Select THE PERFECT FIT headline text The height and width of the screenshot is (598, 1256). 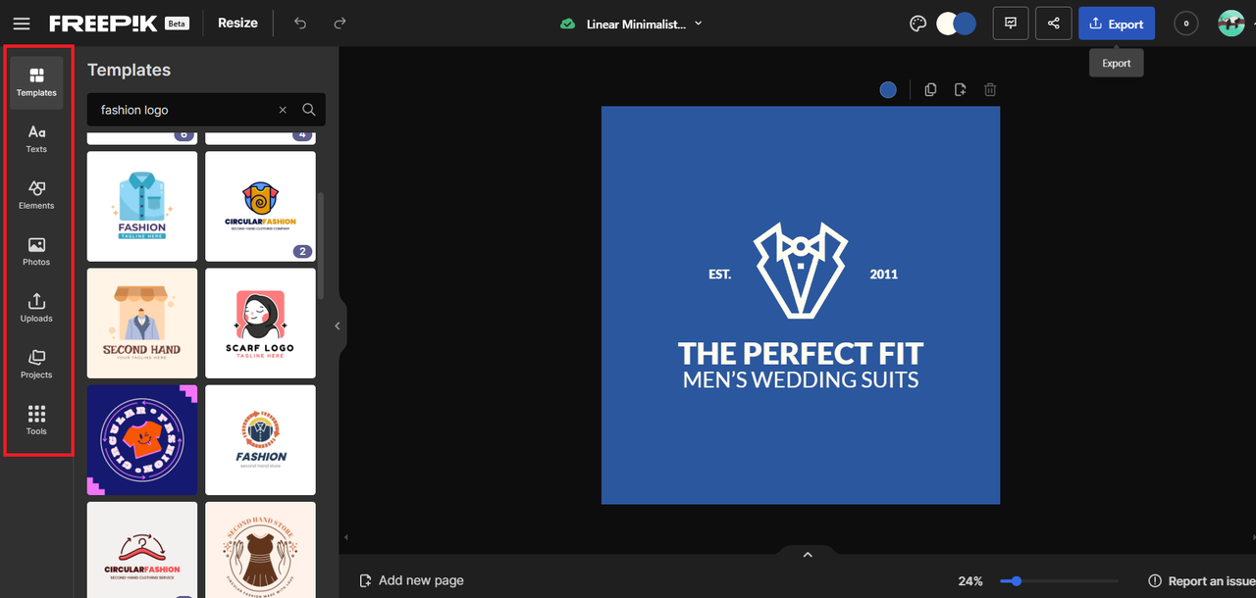point(801,354)
